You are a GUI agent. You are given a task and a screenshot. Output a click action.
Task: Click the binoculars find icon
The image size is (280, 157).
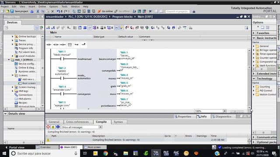(x=194, y=11)
